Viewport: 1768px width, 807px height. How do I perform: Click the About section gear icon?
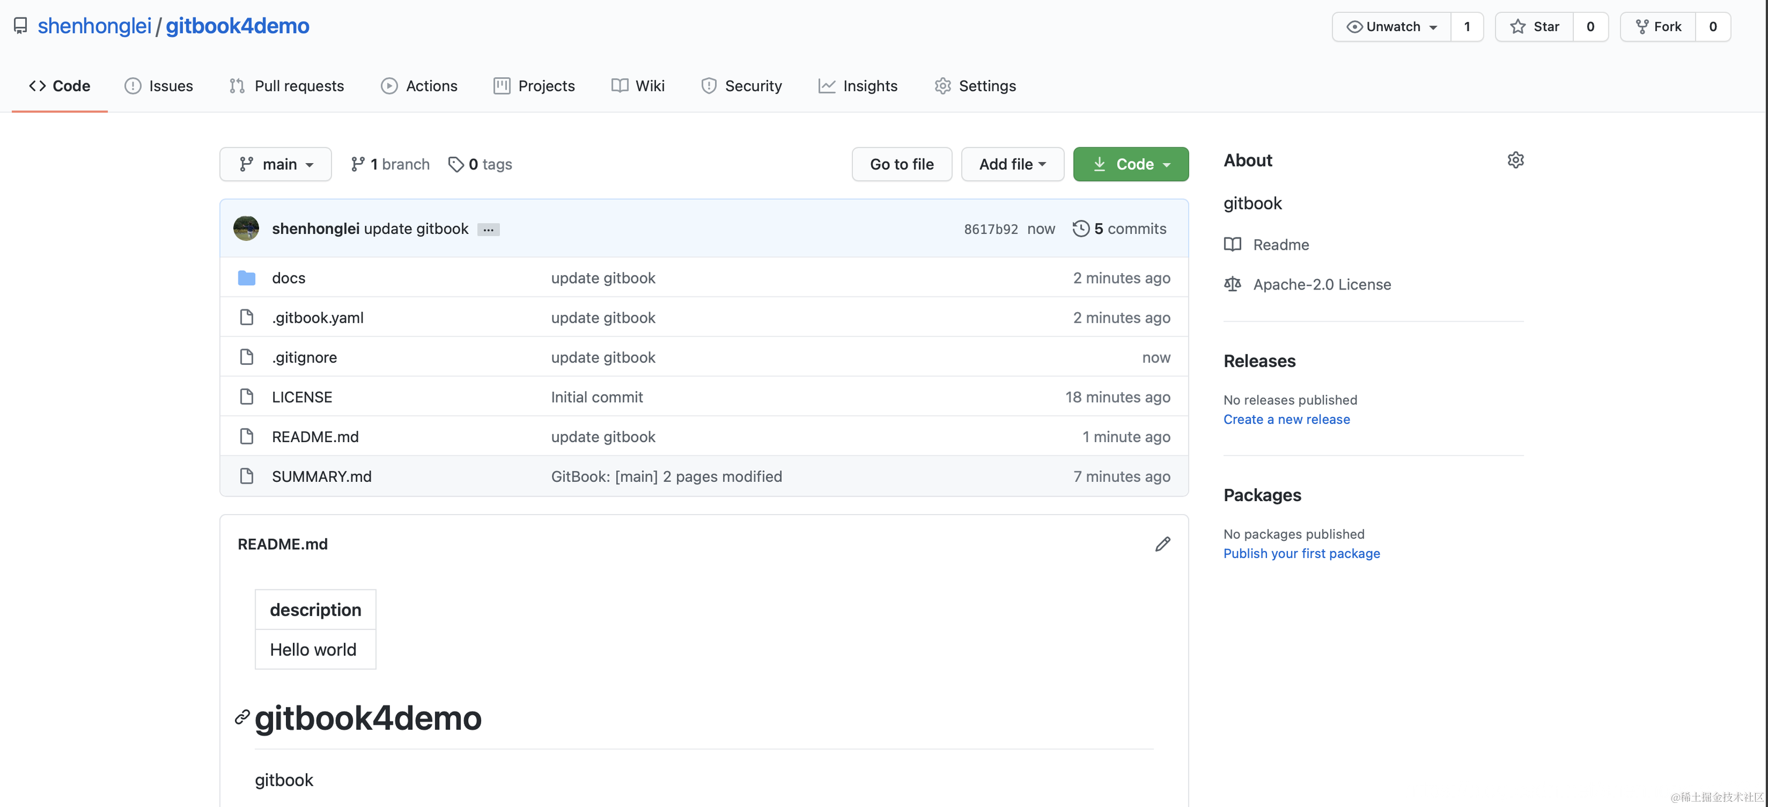[1515, 160]
